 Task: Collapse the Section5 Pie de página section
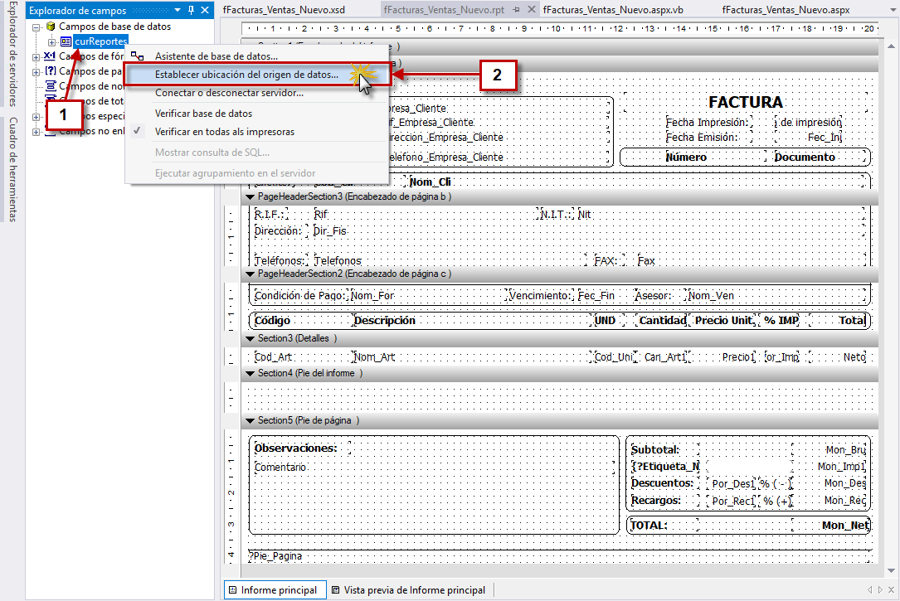tap(250, 420)
